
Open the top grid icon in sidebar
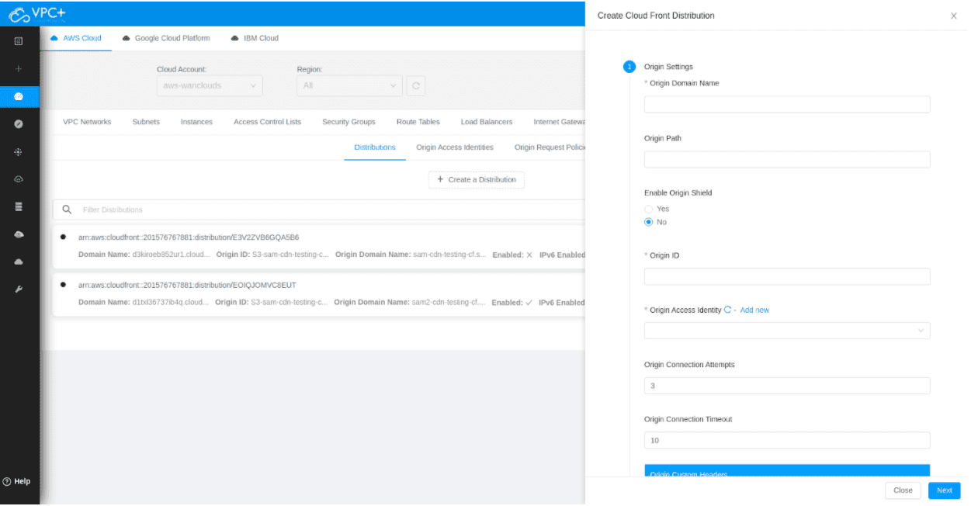pos(19,40)
